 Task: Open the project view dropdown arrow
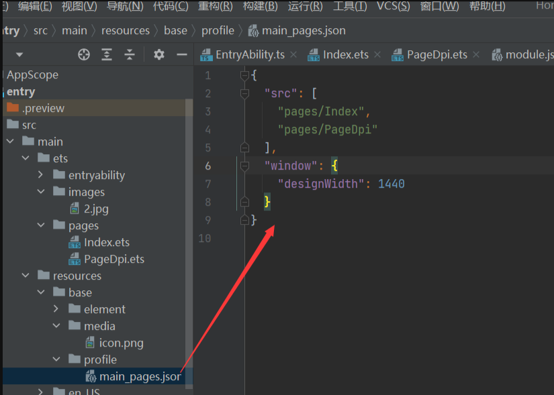(x=19, y=55)
